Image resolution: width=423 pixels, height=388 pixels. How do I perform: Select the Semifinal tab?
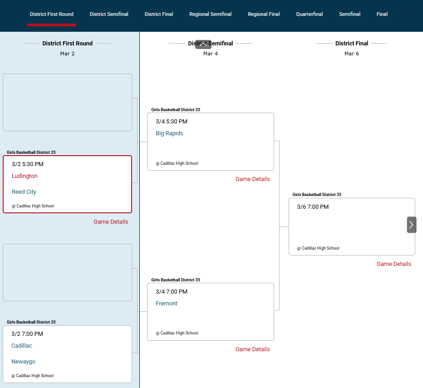coord(349,14)
